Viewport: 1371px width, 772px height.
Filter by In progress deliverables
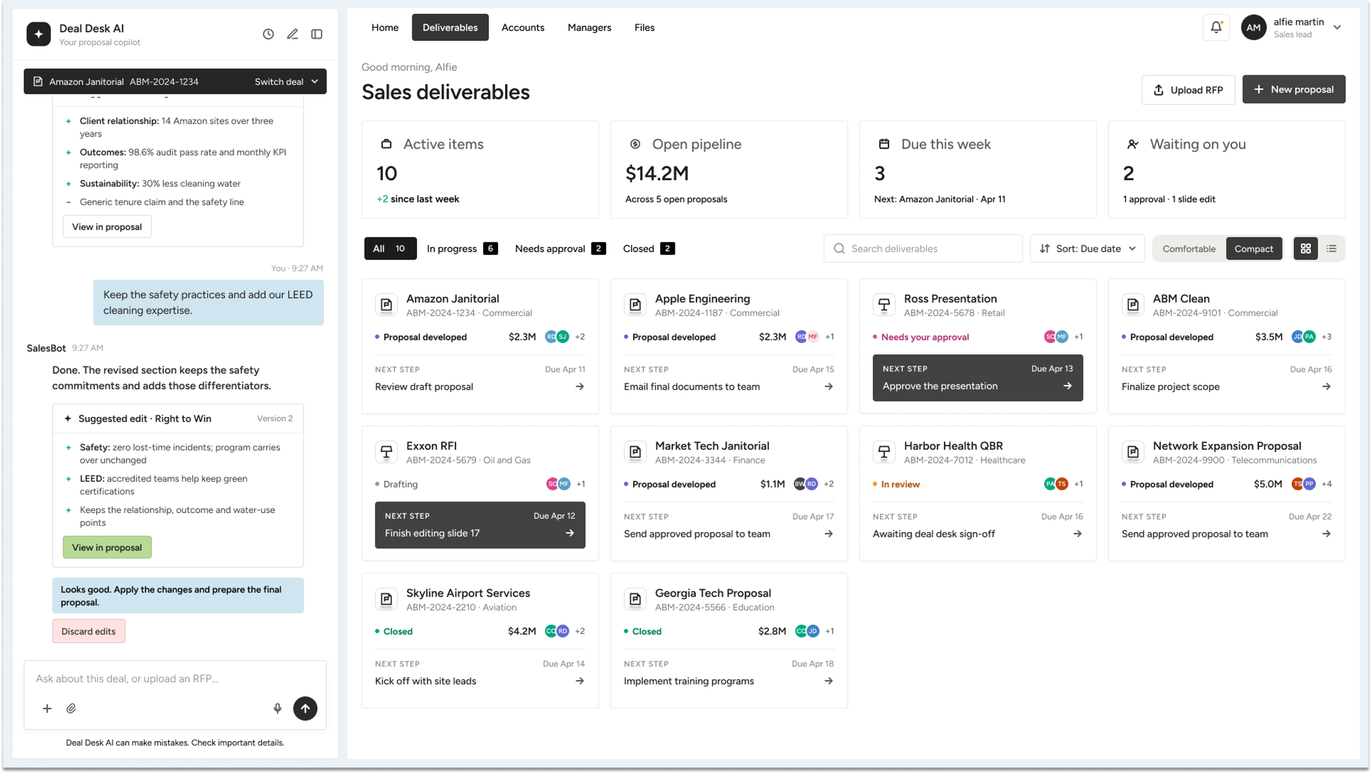(462, 249)
